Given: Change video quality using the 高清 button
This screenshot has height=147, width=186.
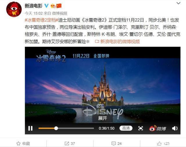Looking at the screenshot, I should [x=126, y=128].
